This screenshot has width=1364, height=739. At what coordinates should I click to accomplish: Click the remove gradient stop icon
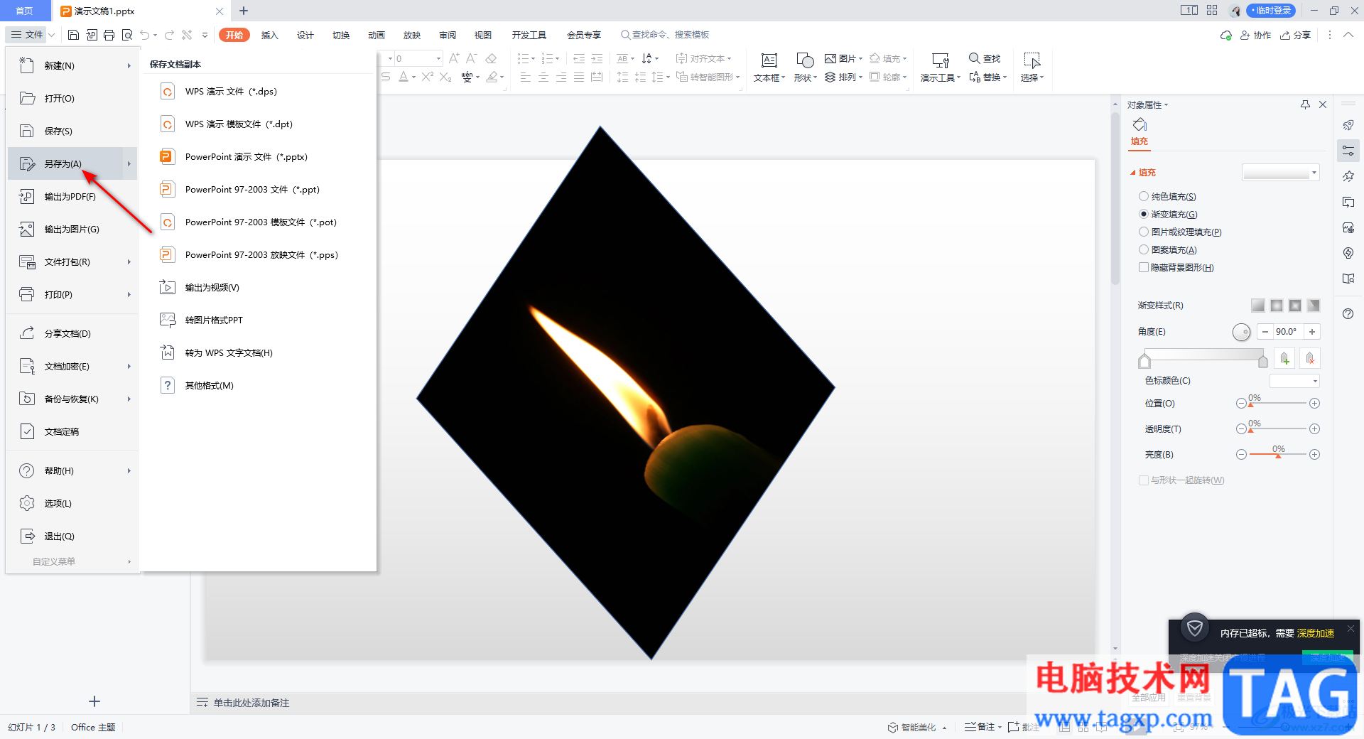pyautogui.click(x=1310, y=359)
